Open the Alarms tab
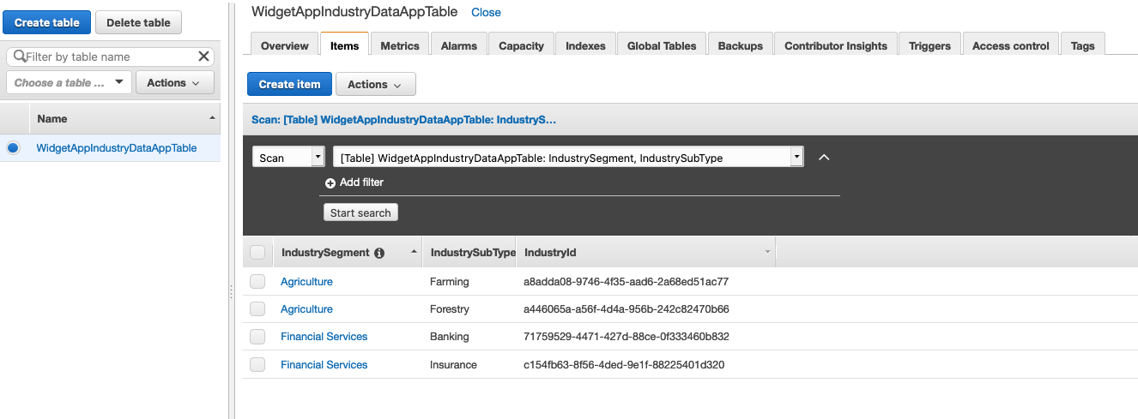Viewport: 1138px width, 419px height. pos(459,45)
